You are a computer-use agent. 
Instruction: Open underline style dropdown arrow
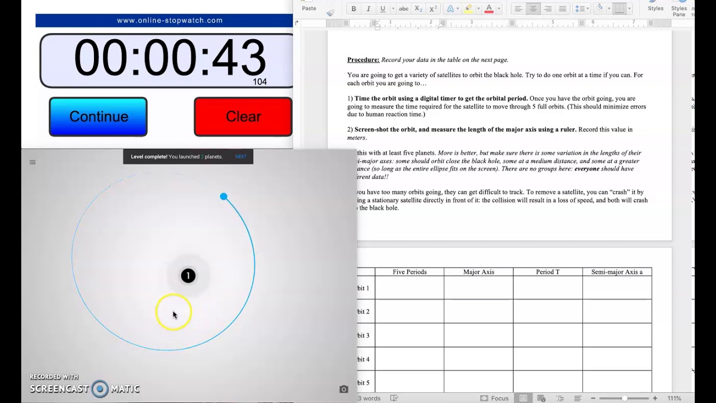tap(393, 9)
